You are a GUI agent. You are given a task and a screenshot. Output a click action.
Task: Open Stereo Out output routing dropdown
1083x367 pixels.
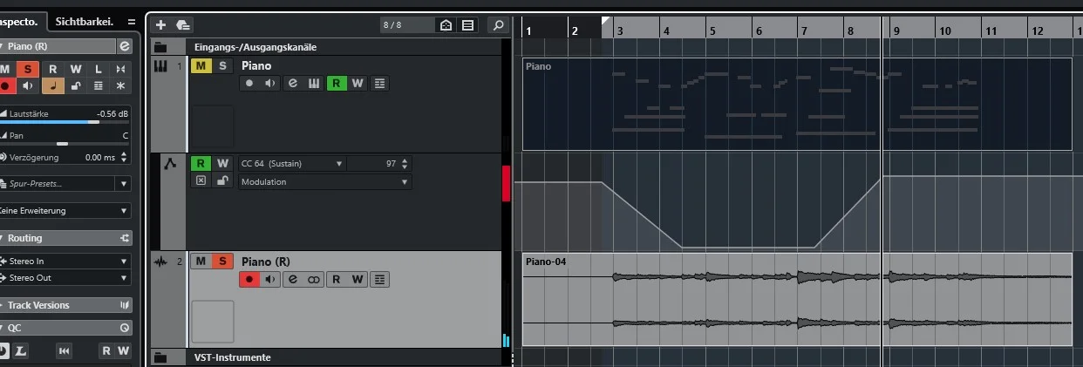click(65, 277)
